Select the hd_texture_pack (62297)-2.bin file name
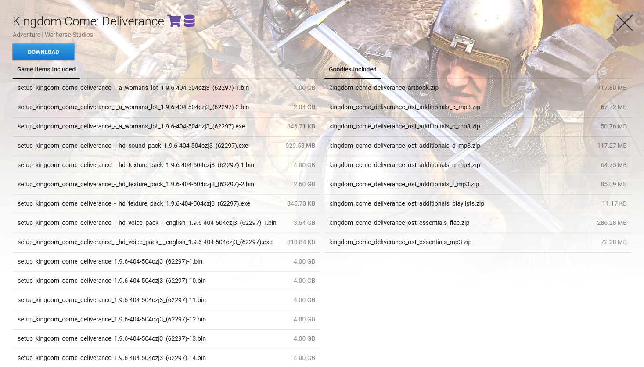The width and height of the screenshot is (644, 367). coord(136,184)
